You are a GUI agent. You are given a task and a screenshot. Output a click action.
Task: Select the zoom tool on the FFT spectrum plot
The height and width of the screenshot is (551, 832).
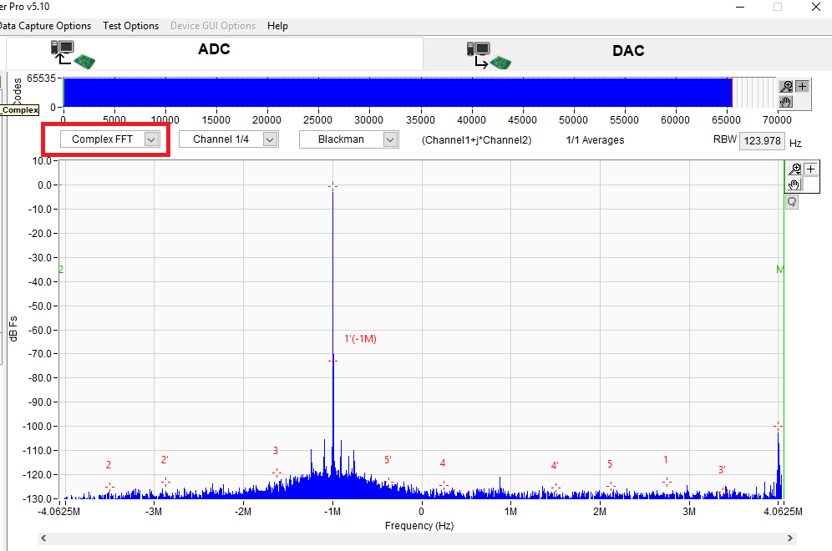[794, 169]
